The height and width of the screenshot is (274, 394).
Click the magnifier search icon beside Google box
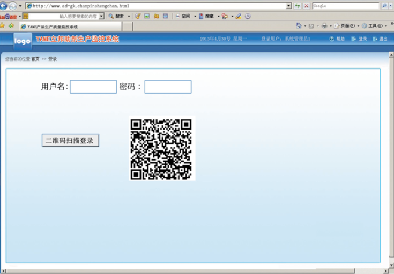(x=384, y=6)
